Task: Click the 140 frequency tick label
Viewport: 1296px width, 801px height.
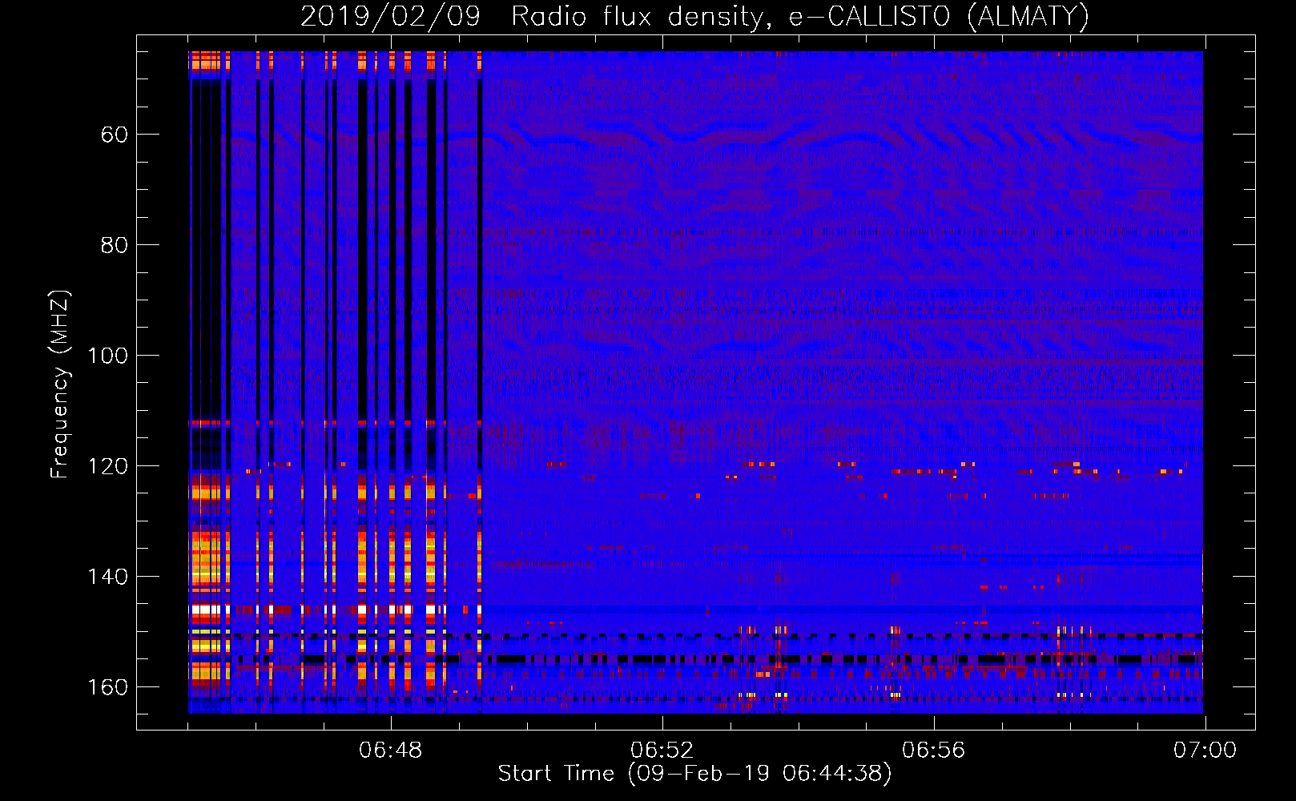Action: point(107,577)
